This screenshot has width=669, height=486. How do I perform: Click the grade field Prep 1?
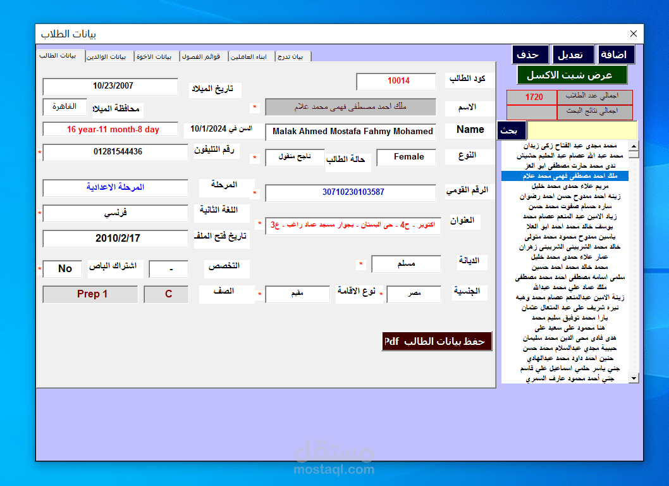[x=90, y=294]
